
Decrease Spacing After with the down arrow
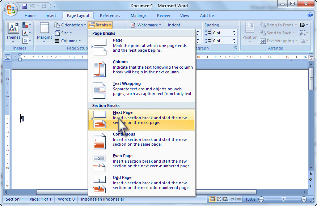[234, 42]
